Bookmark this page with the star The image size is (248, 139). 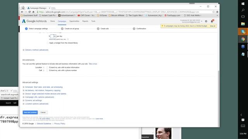(x=214, y=12)
